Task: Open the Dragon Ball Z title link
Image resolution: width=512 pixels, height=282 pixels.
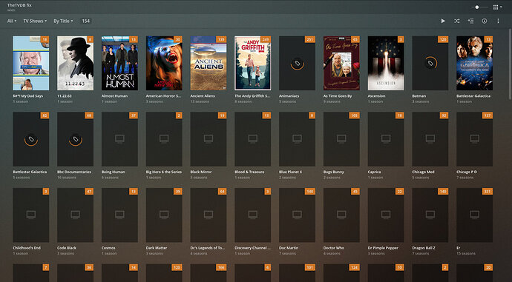Action: pyautogui.click(x=424, y=248)
